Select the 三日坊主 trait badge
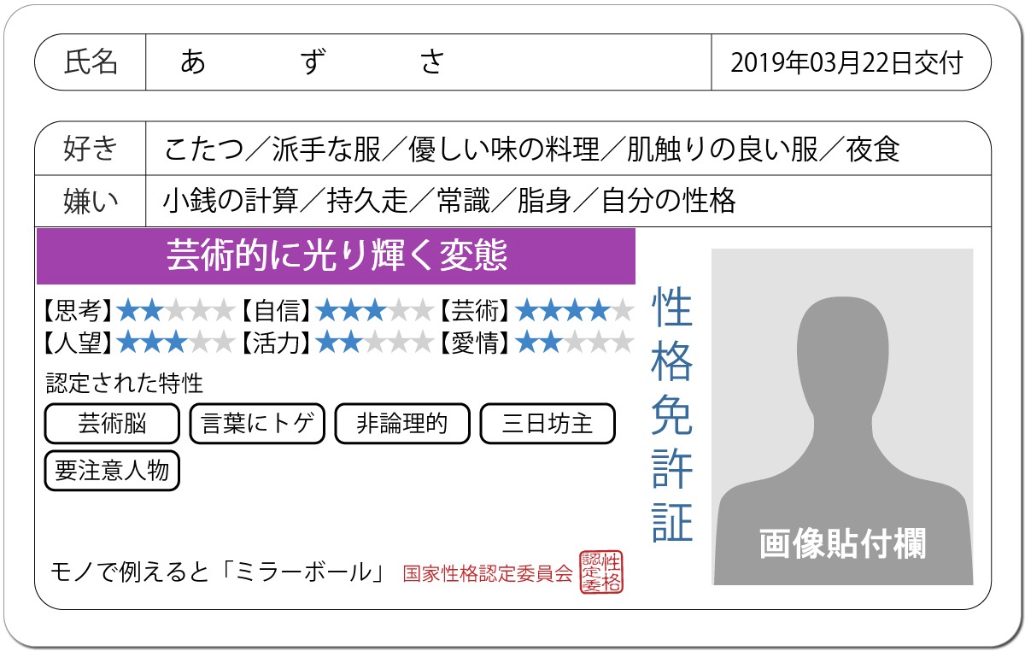 [548, 424]
